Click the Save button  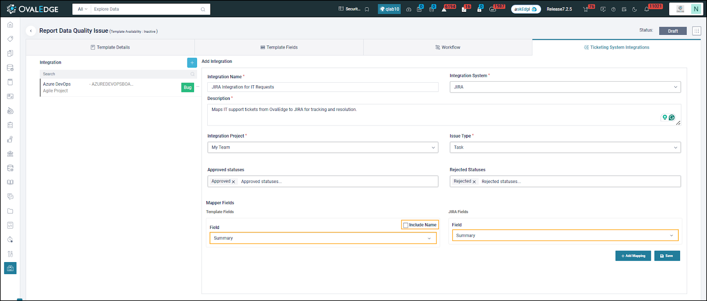click(x=667, y=256)
